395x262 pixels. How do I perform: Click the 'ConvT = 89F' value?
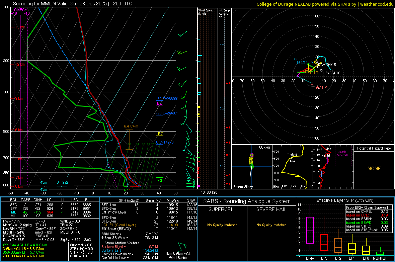46,229
